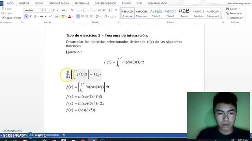Screen dimensions: 252x141
Task: Toggle show paragraph marks (¶)
Action: 116,10
